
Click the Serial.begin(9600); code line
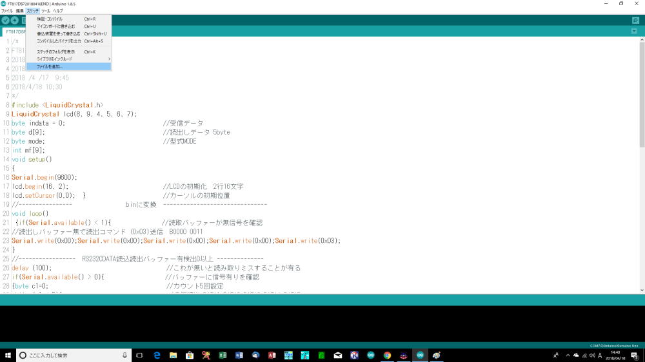tap(45, 178)
